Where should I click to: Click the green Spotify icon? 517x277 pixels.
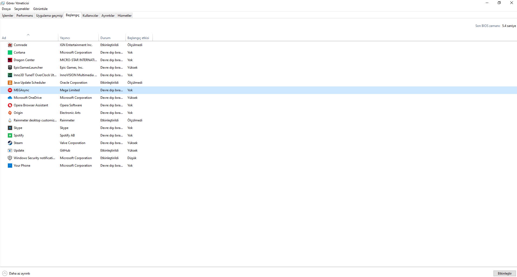[10, 135]
